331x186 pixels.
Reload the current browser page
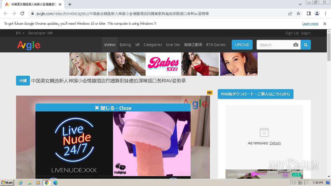pyautogui.click(x=22, y=13)
